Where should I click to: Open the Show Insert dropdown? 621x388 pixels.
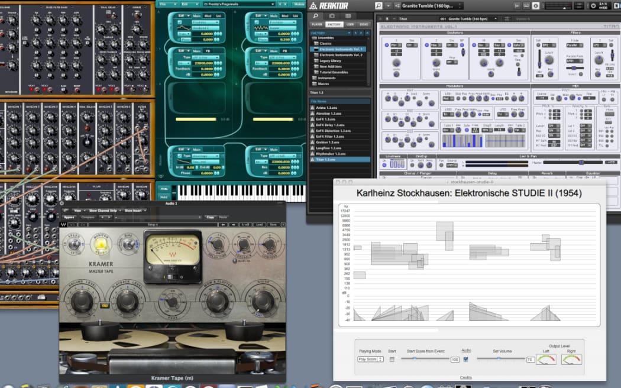pyautogui.click(x=135, y=211)
